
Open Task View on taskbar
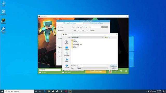[40, 91]
